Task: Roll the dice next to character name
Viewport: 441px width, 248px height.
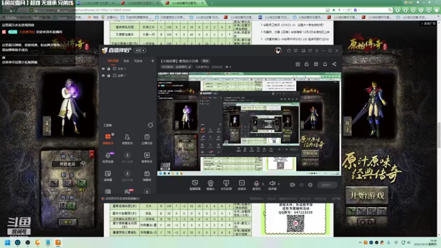Action: click(x=83, y=164)
